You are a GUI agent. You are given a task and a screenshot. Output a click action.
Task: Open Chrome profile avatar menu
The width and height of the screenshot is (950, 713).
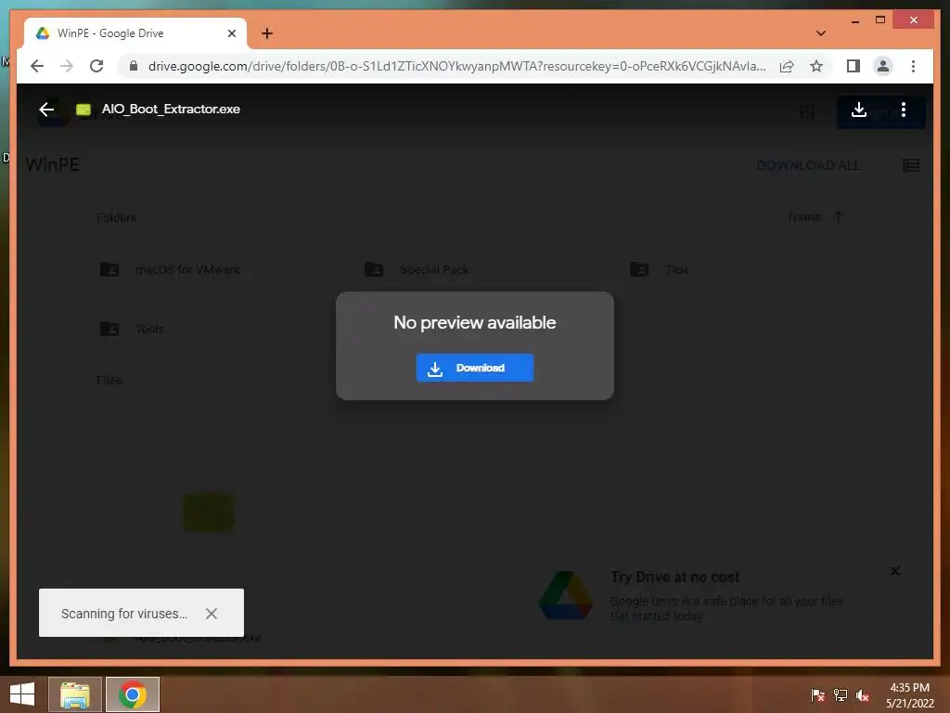(883, 66)
